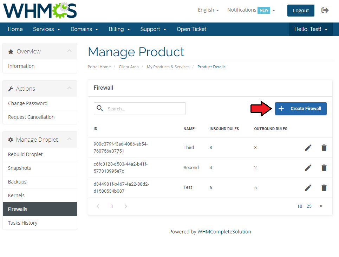The image size is (339, 257).
Task: Go to next page arrow in pagination
Action: [126, 206]
